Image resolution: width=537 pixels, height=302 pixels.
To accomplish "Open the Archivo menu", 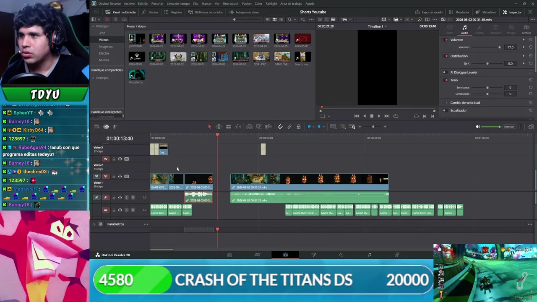I will pyautogui.click(x=129, y=4).
